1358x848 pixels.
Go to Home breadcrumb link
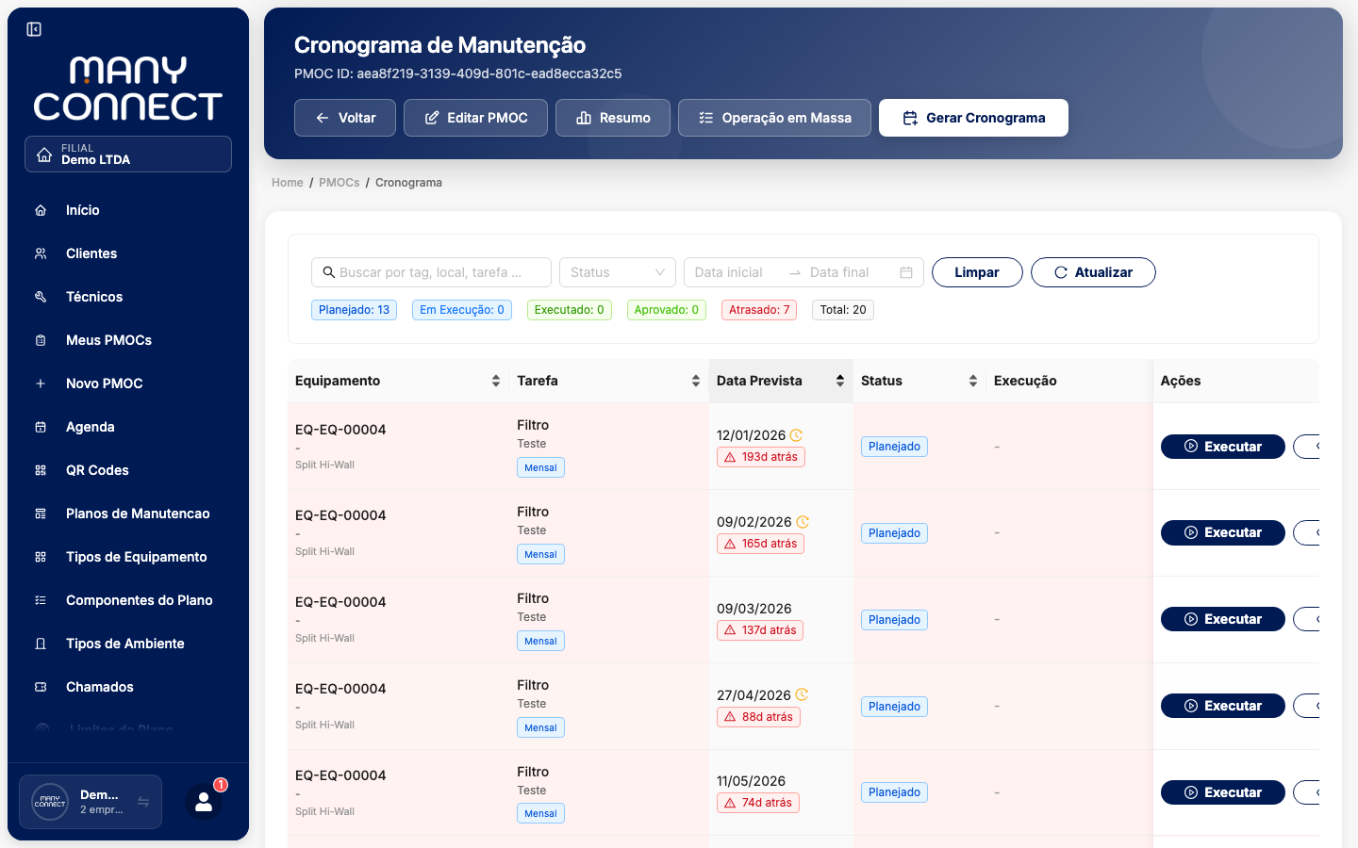point(288,183)
